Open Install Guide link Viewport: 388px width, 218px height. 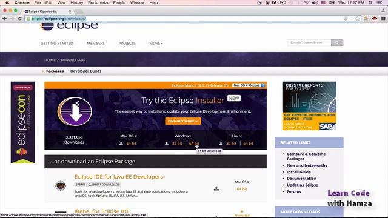point(299,172)
